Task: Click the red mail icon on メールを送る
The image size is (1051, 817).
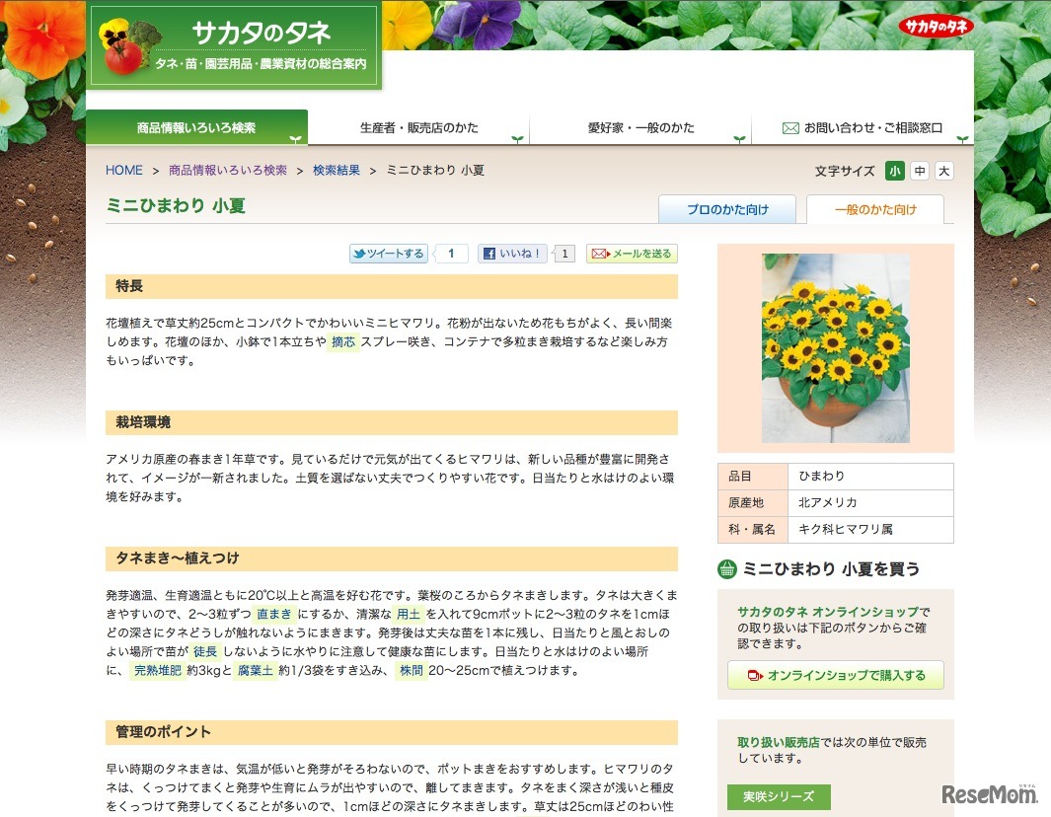Action: [601, 254]
